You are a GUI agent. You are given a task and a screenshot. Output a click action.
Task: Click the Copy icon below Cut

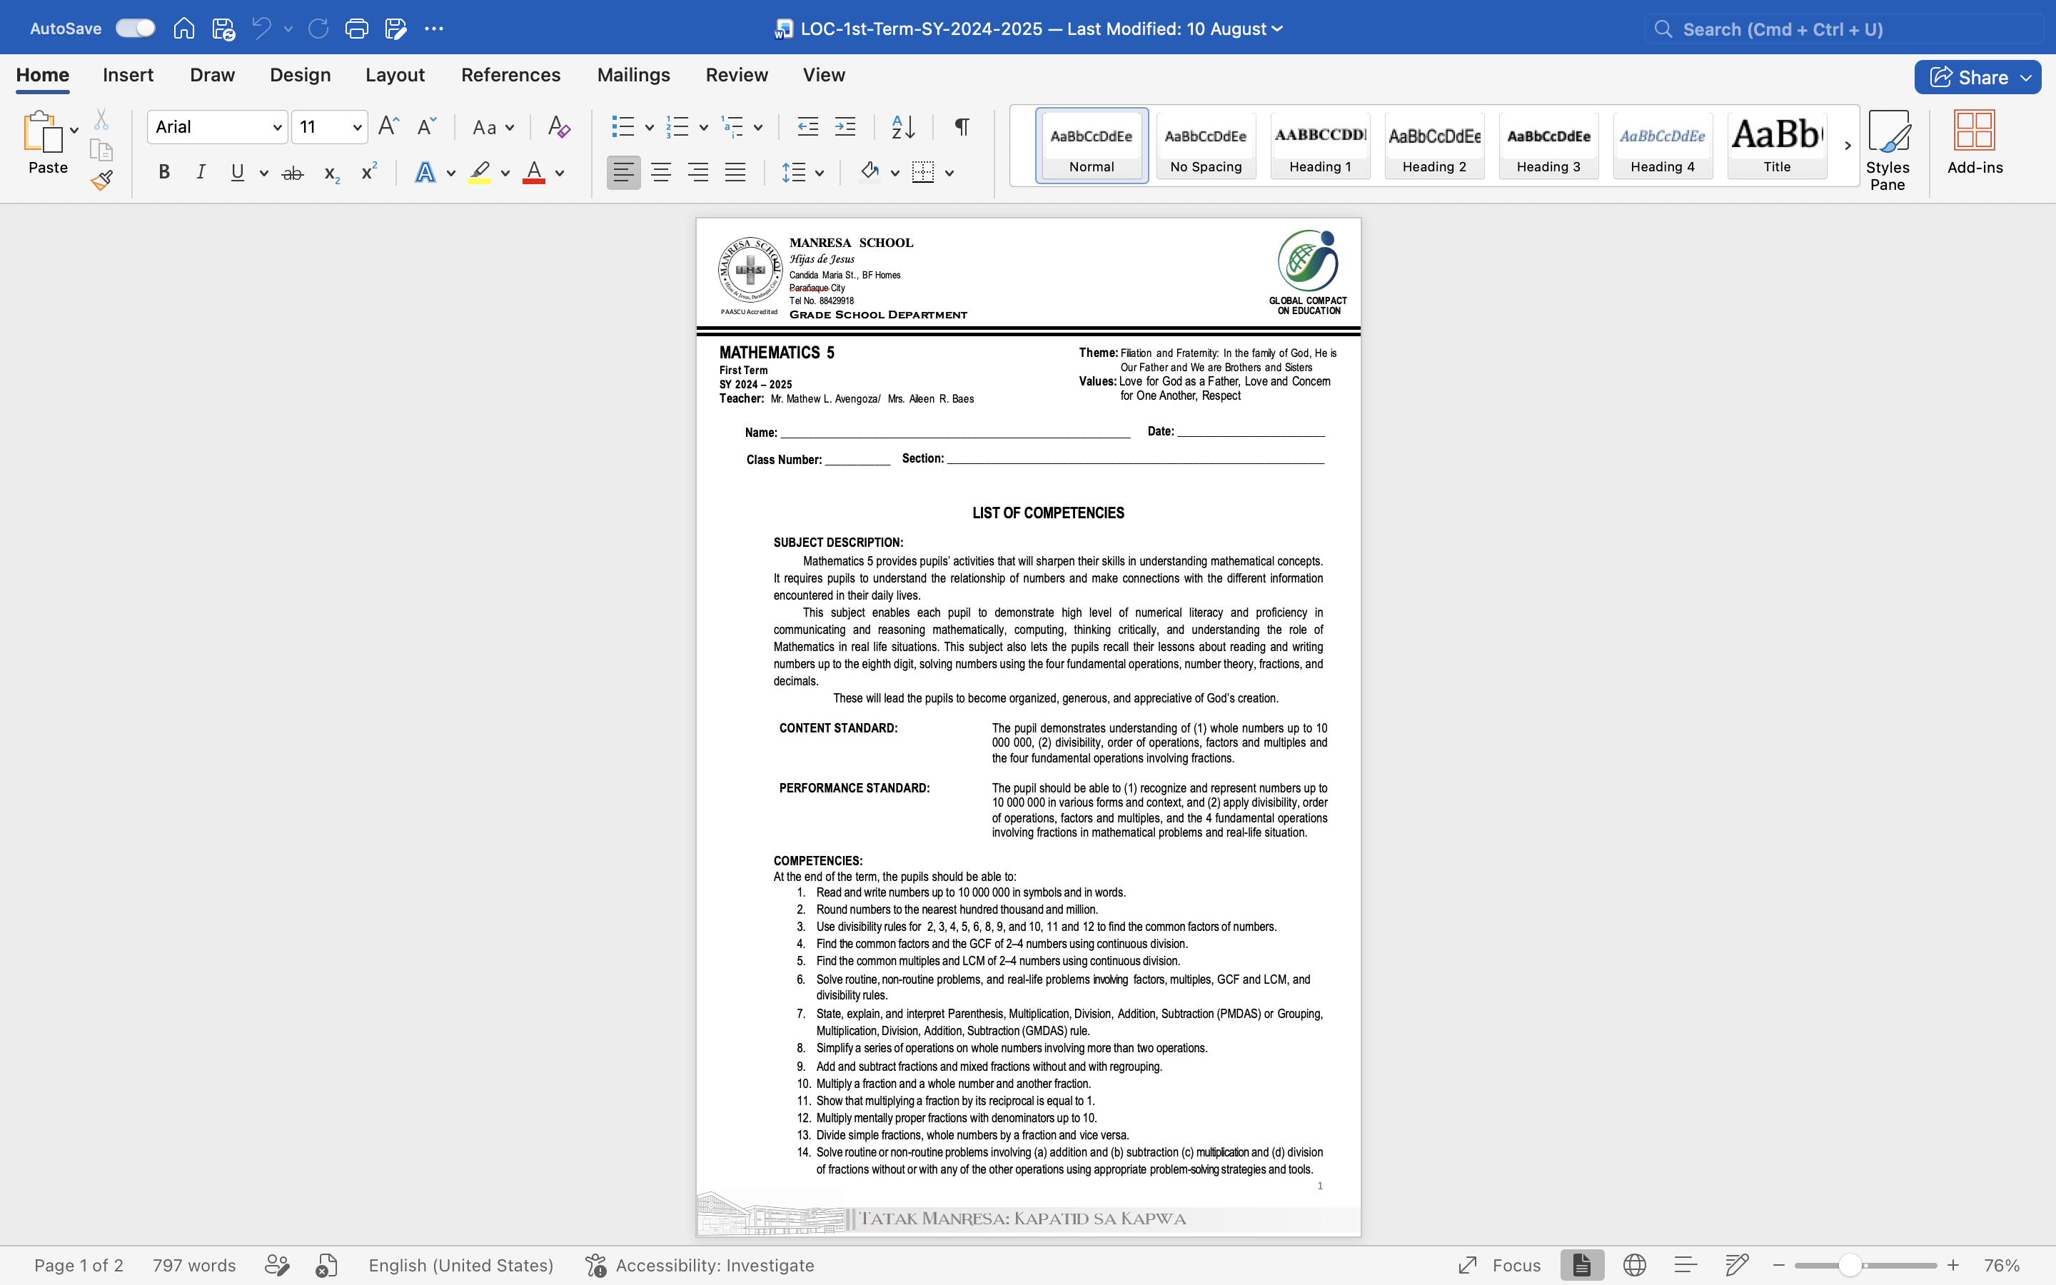click(101, 150)
